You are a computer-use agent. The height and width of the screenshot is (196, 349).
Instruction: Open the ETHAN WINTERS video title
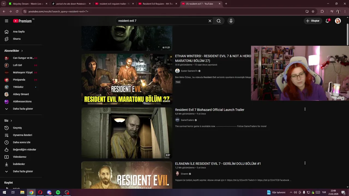click(213, 58)
